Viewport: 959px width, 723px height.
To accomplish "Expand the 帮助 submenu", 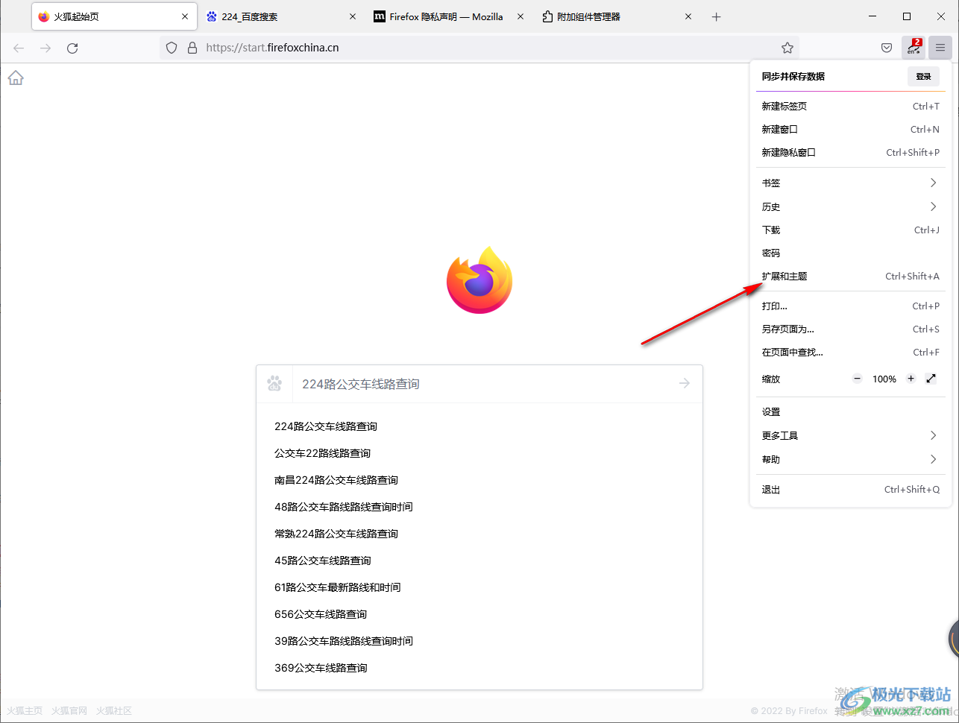I will (850, 459).
